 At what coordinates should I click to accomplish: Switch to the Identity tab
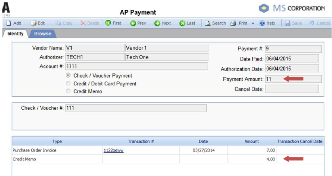[x=15, y=34]
